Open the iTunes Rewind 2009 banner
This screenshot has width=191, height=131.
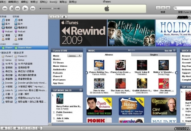pos(83,33)
